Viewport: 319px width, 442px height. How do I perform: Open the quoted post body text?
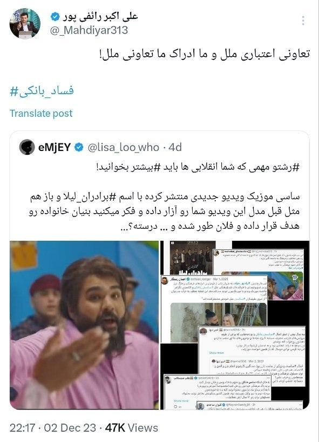(x=164, y=196)
